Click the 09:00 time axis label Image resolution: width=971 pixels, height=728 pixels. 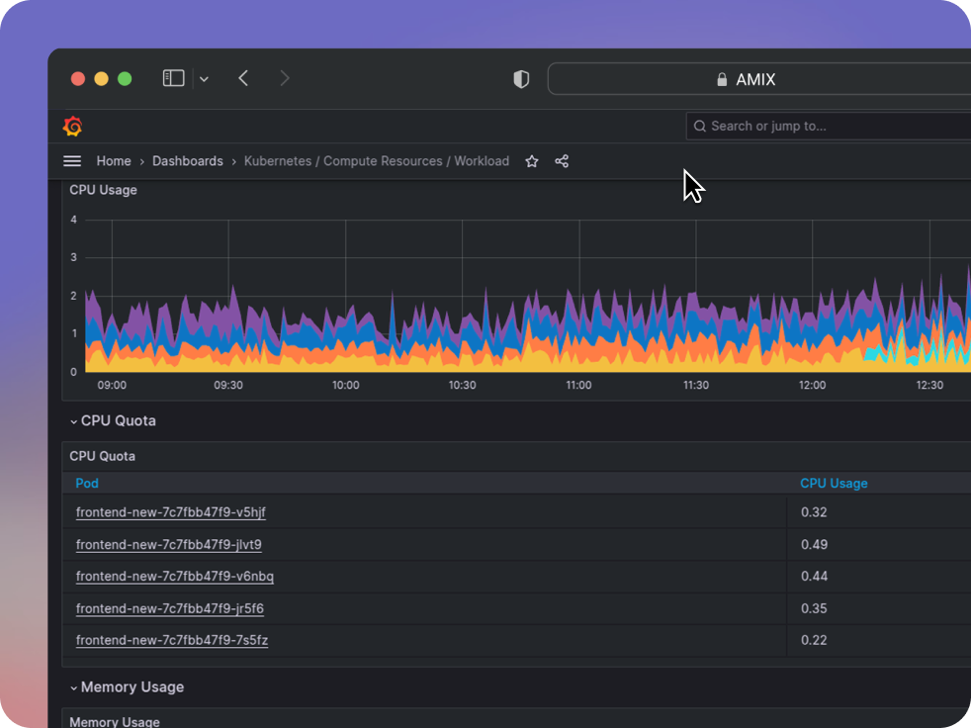112,386
